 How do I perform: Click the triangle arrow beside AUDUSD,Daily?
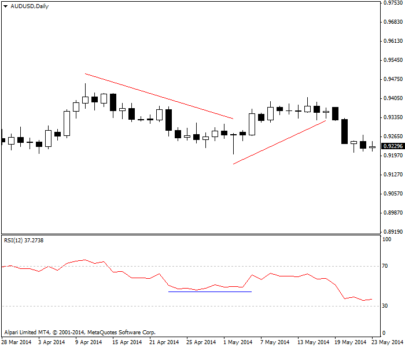point(5,6)
